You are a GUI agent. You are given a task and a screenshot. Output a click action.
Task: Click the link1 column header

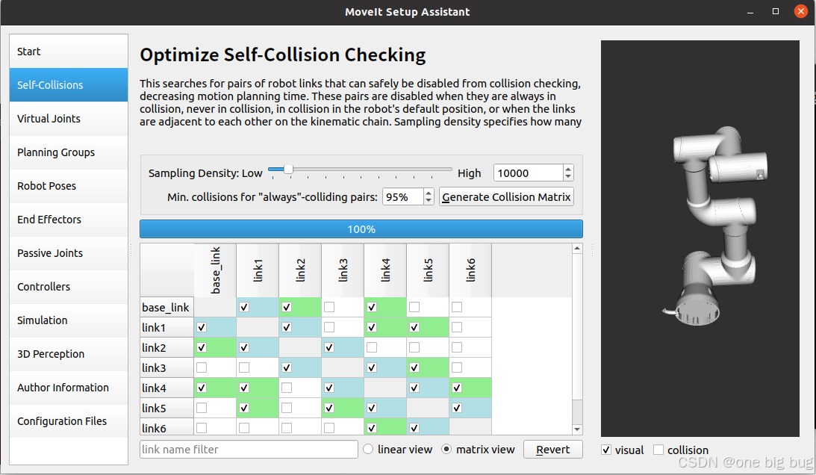[258, 270]
